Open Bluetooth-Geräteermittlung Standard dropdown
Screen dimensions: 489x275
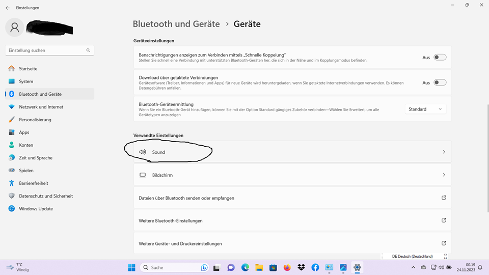pos(425,109)
